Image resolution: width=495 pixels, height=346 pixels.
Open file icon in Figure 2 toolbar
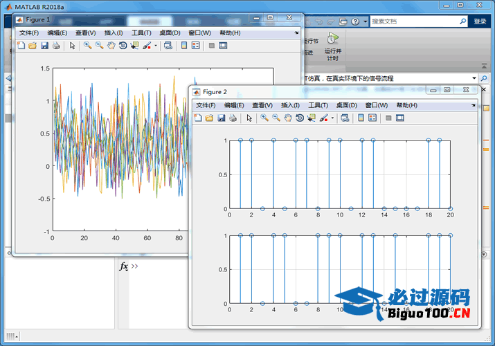(x=209, y=118)
